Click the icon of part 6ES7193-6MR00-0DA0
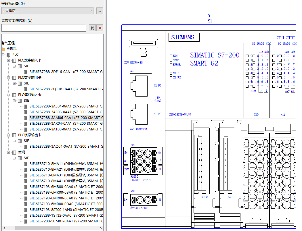The width and height of the screenshot is (302, 231). (x=26, y=204)
